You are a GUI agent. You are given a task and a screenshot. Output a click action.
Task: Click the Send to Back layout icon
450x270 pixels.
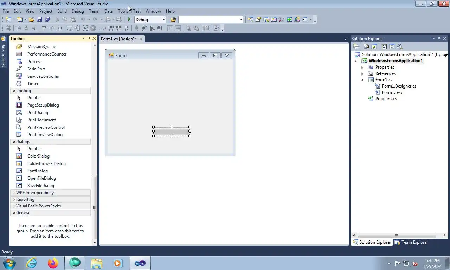196,28
